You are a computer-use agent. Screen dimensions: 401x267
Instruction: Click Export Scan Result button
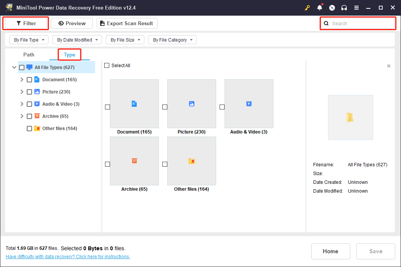(127, 23)
